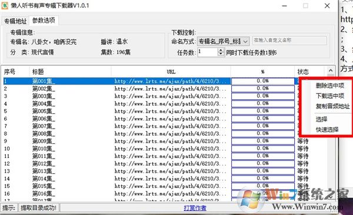353x215 pixels.
Task: Click the progress bar of row 10
Action: (x=263, y=149)
